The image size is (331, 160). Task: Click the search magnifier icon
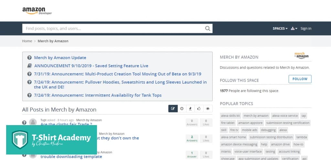pos(208,28)
